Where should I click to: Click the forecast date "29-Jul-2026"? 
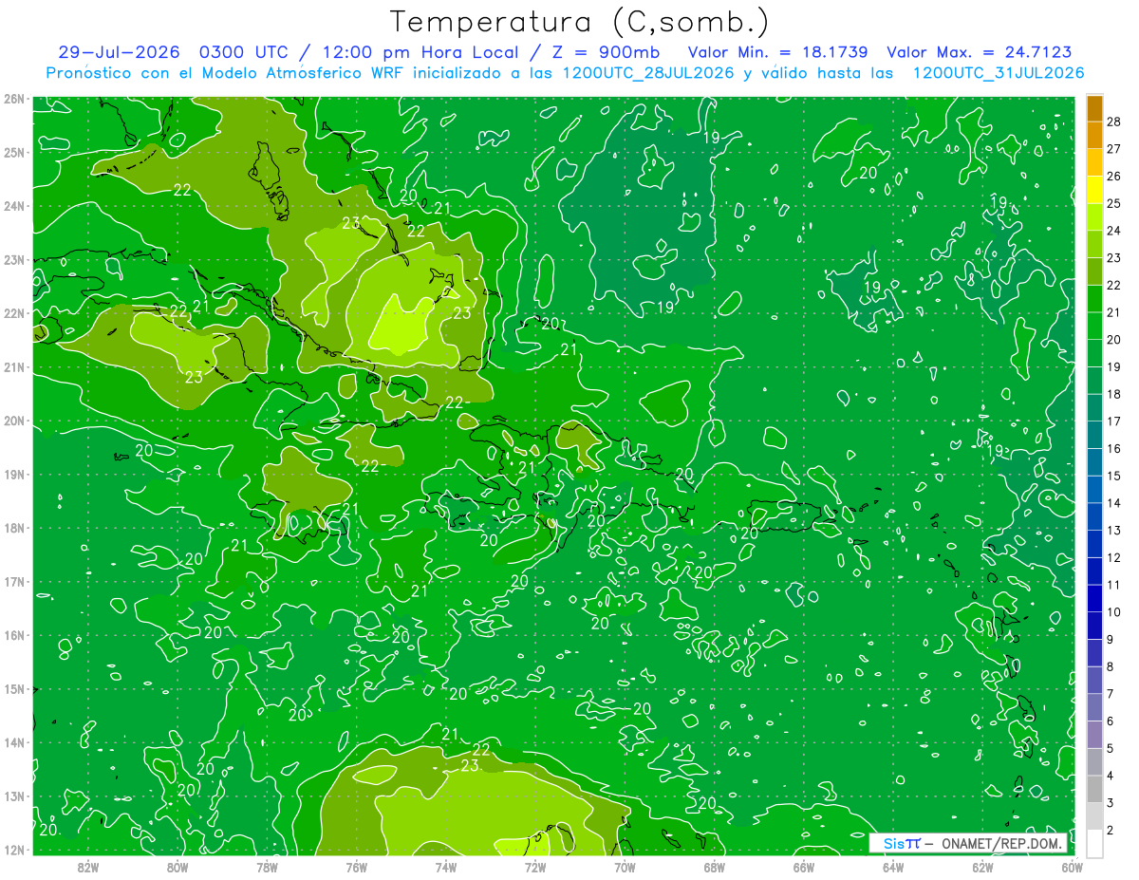click(121, 52)
